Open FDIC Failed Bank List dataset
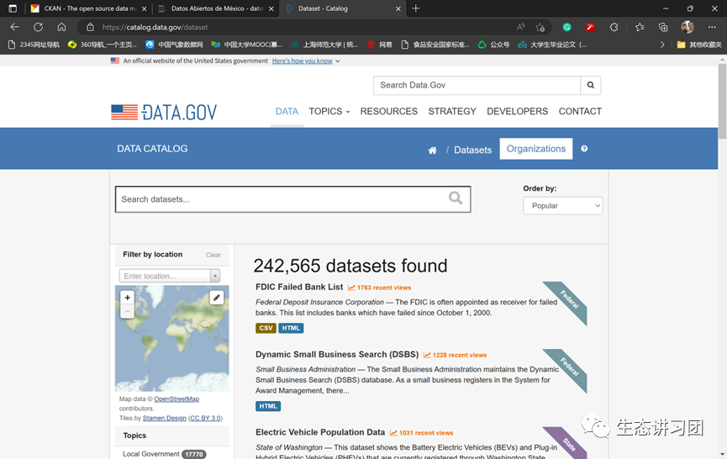The width and height of the screenshot is (727, 459). pos(299,287)
